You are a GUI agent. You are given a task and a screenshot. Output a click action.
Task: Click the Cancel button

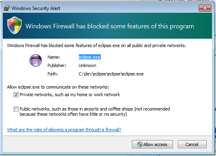pos(192,144)
